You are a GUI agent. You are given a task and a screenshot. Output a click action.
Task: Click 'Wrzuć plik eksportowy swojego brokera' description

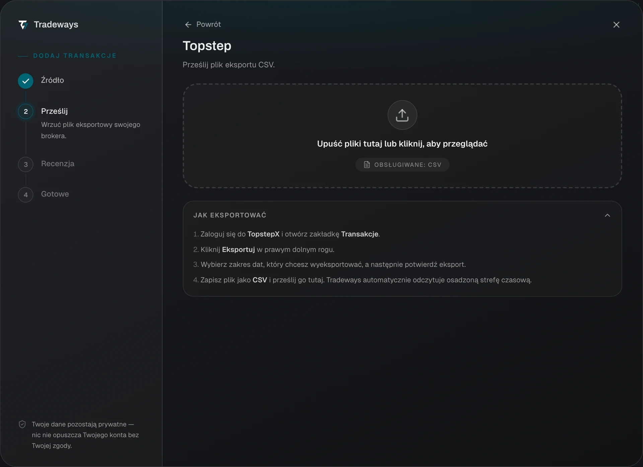coord(91,130)
